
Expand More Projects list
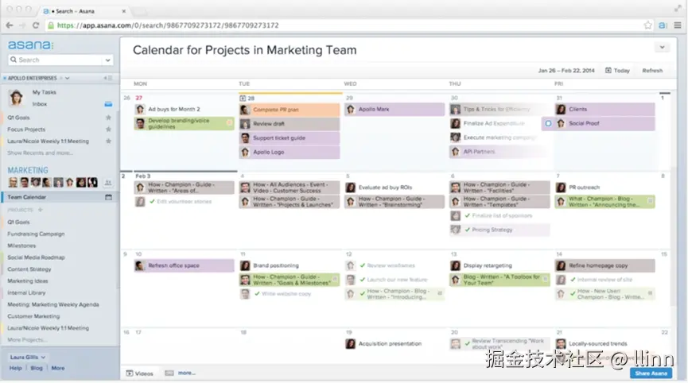27,339
